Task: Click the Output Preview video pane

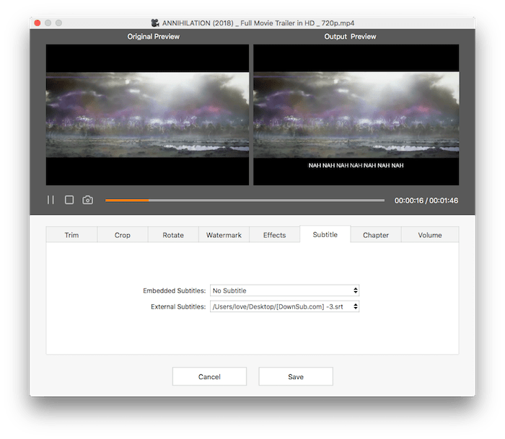Action: (356, 115)
